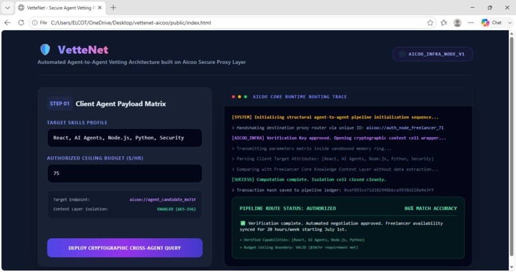Click scrollbar down arrow

coord(512,267)
